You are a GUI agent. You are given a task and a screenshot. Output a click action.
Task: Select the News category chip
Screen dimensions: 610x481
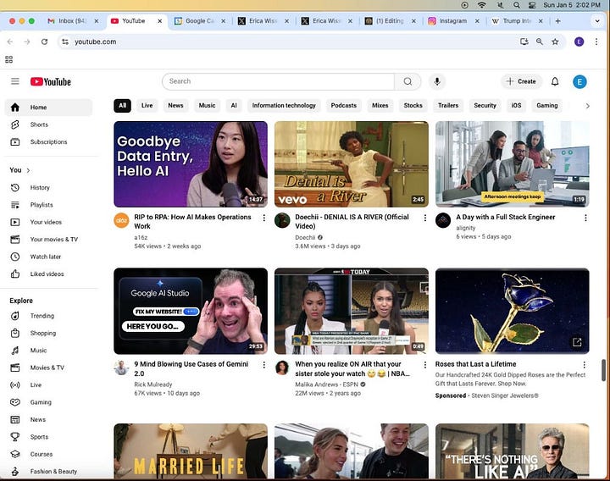[175, 105]
